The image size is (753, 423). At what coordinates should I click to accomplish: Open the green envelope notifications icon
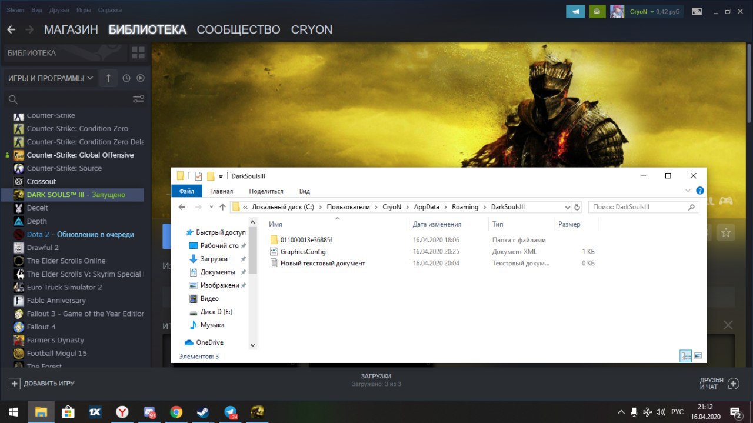tap(597, 11)
